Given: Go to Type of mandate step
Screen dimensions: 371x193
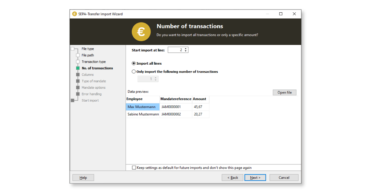Looking at the screenshot, I should [x=94, y=81].
